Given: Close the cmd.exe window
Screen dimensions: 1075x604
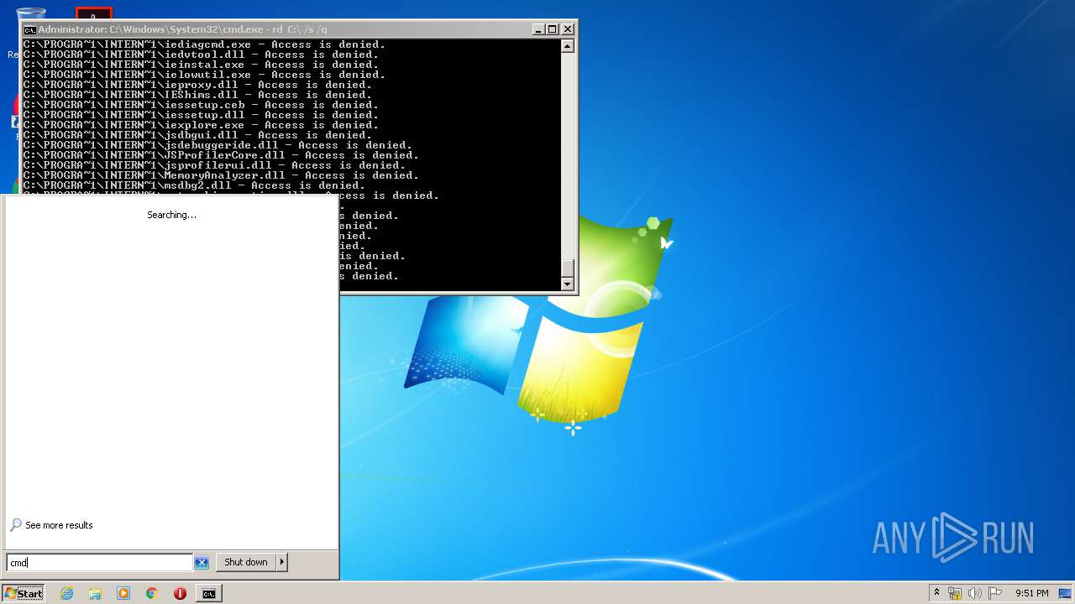Looking at the screenshot, I should click(568, 29).
